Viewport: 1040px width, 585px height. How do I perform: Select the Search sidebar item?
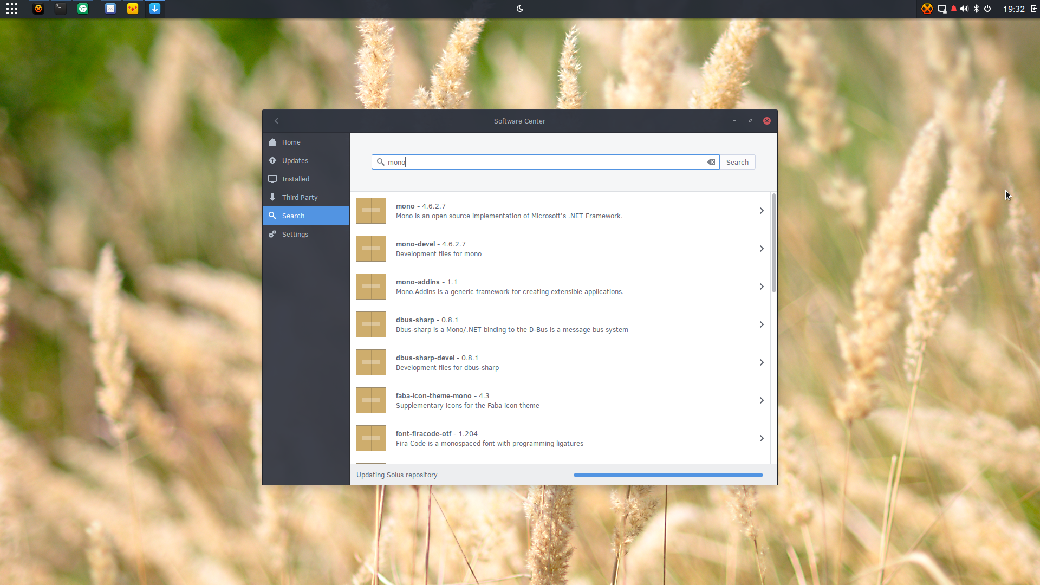(x=306, y=216)
